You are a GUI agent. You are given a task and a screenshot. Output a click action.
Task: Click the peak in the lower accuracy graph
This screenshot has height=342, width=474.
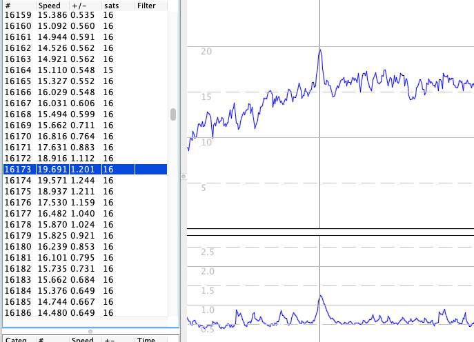click(321, 296)
